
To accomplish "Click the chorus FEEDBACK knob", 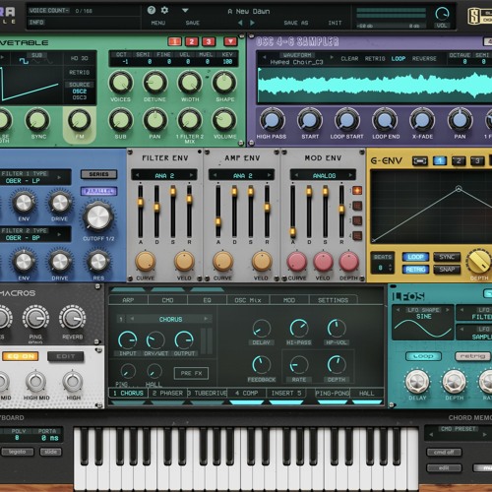I will point(261,365).
